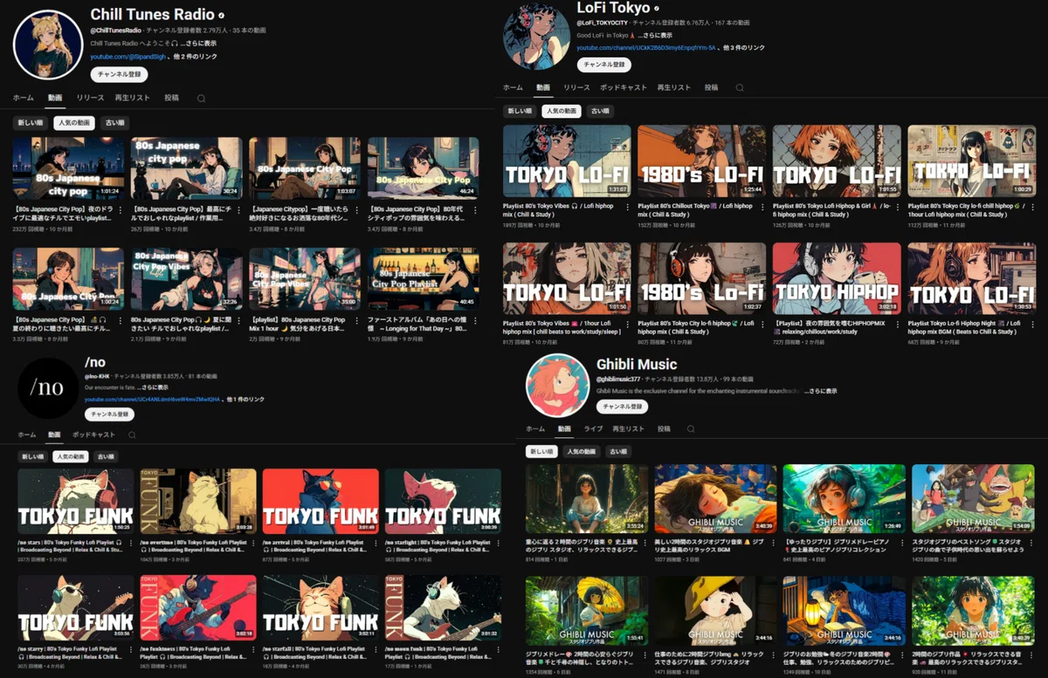The height and width of the screenshot is (678, 1048).
Task: Open LoFi Tokyo's youtube.com/channel link
Action: (647, 47)
